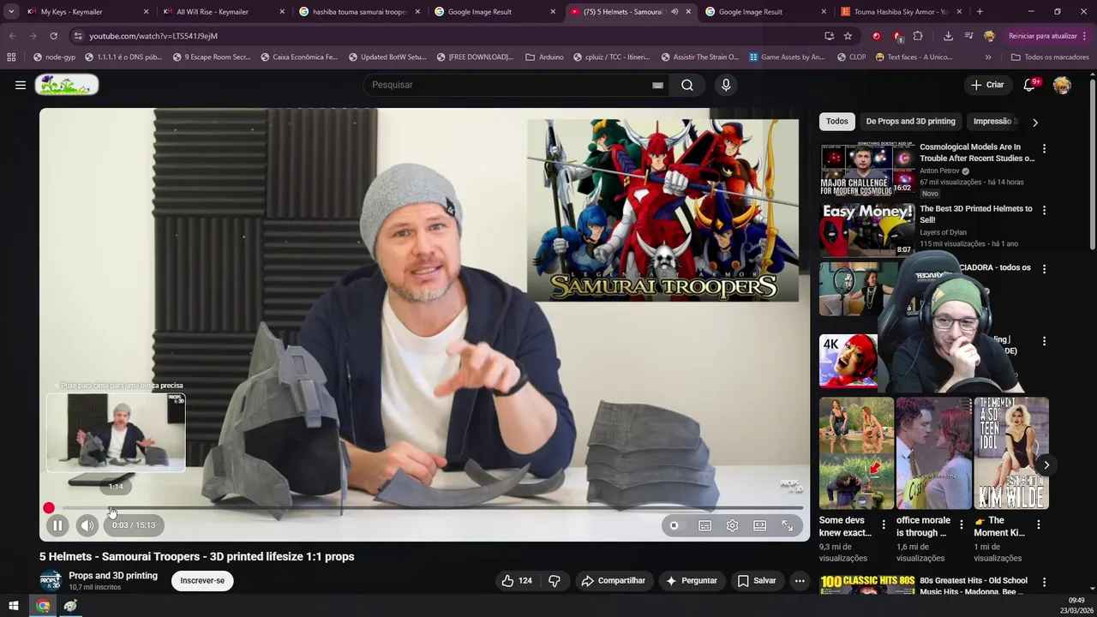
Task: Open the Props and 3D printing channel avatar
Action: [x=51, y=580]
